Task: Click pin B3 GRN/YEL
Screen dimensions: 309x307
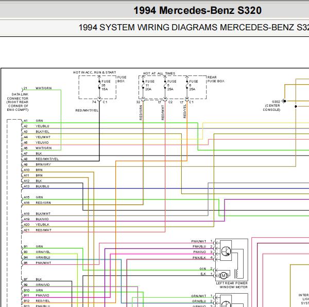Action: (37, 252)
